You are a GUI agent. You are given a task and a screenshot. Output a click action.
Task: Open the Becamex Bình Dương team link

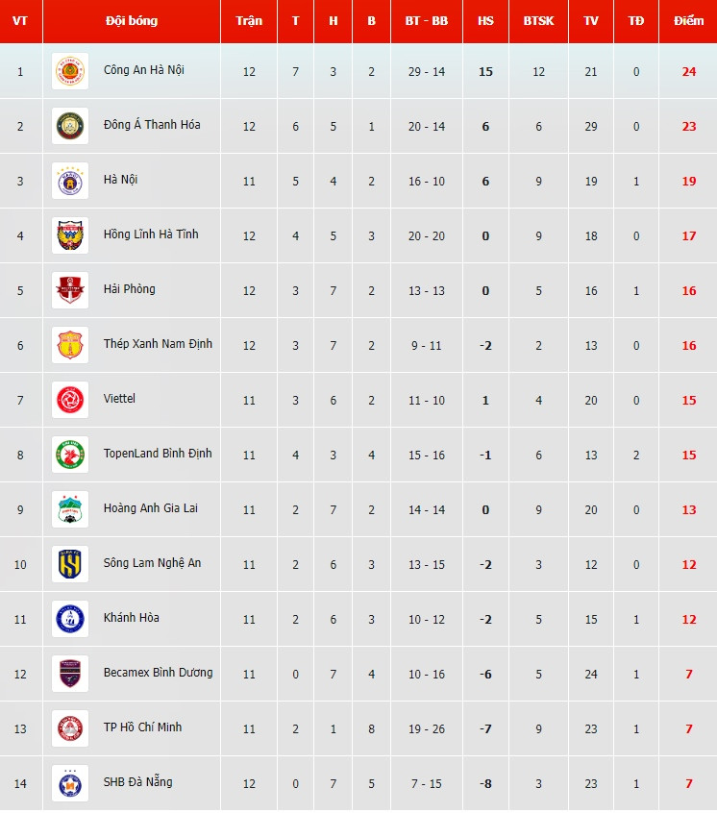[x=158, y=673]
